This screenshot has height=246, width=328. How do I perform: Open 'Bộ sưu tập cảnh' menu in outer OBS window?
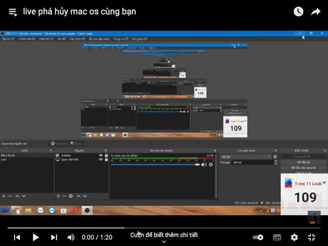[99, 39]
